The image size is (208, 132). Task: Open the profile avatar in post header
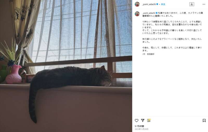[137, 4]
